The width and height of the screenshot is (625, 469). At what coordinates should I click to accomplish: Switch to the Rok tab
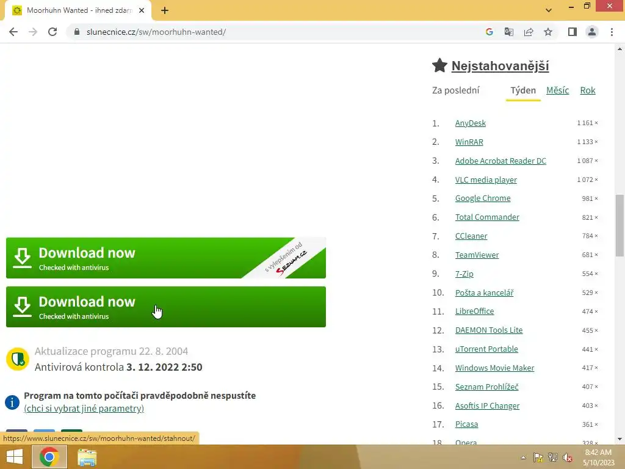pyautogui.click(x=588, y=90)
